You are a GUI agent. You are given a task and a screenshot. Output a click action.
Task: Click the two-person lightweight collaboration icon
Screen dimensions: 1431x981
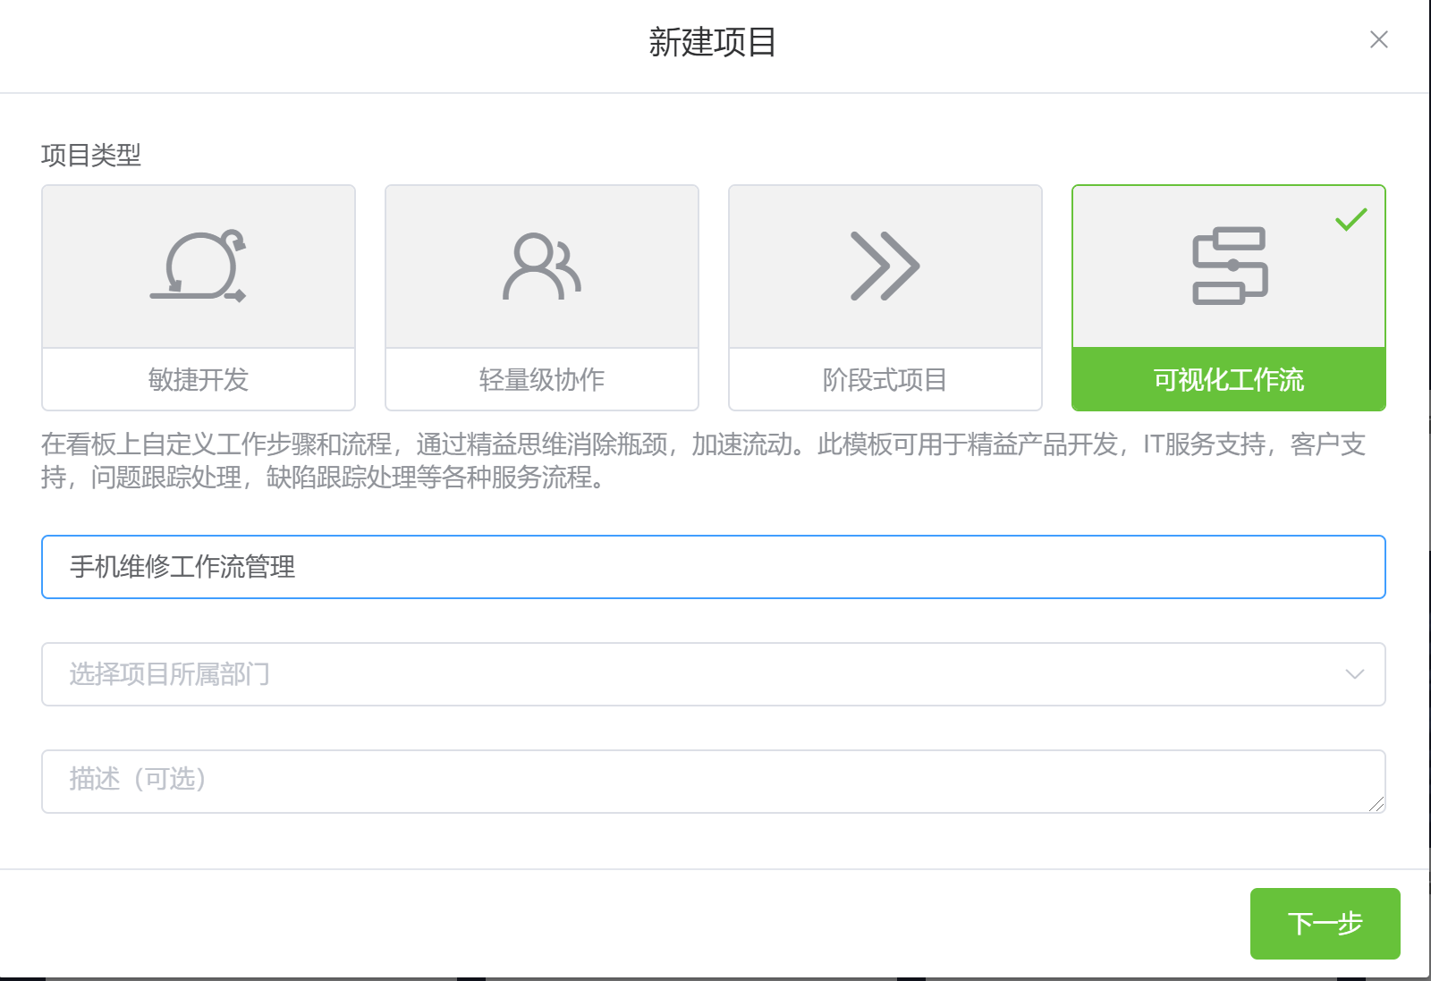[541, 266]
